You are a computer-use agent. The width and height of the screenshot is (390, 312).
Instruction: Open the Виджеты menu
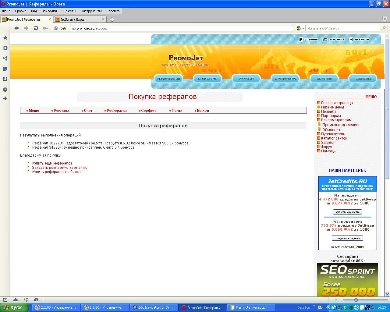coord(69,11)
